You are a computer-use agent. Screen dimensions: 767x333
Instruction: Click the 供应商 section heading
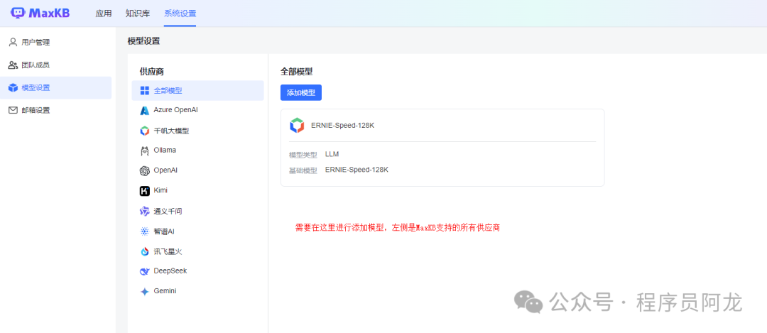coord(152,72)
